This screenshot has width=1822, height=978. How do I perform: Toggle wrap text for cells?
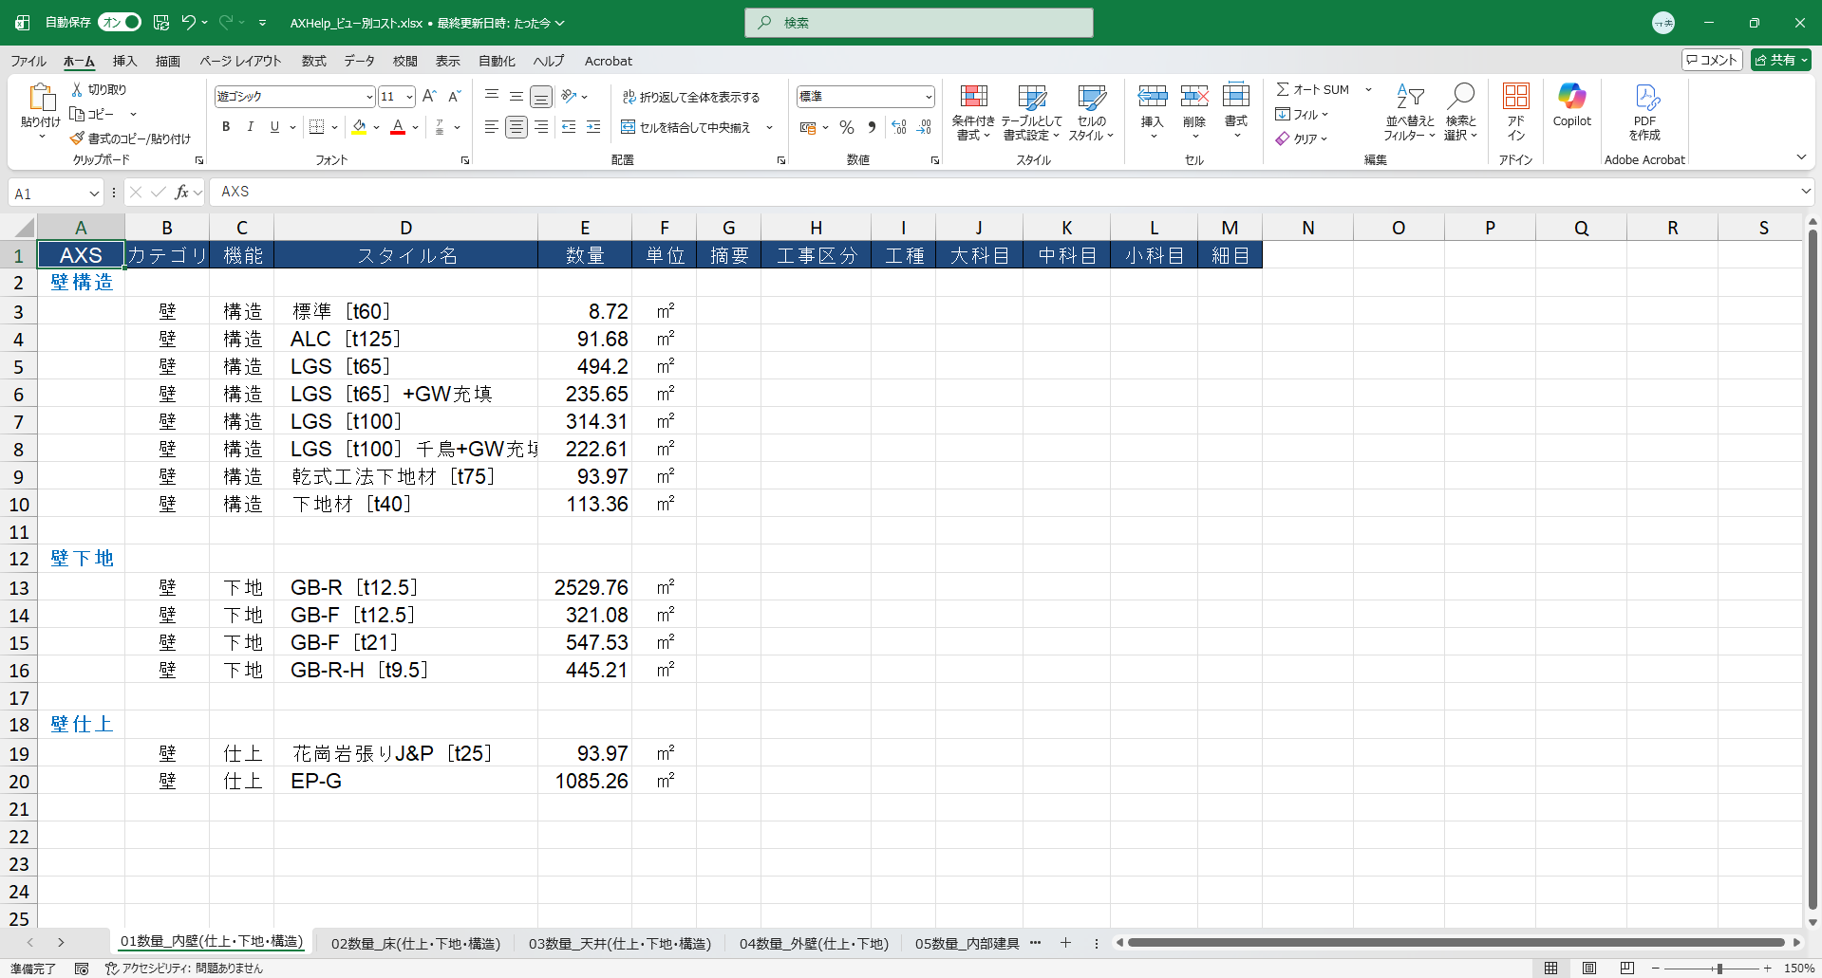coord(691,97)
